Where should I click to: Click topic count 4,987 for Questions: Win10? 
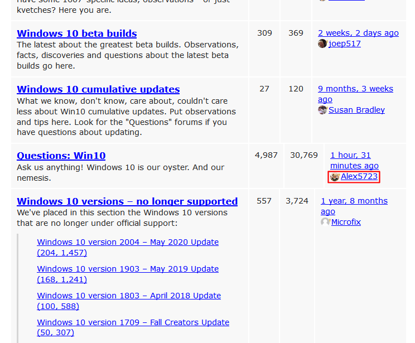click(x=266, y=155)
